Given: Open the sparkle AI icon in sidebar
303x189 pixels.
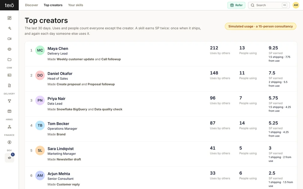Looking at the screenshot, I should pyautogui.click(x=9, y=28).
